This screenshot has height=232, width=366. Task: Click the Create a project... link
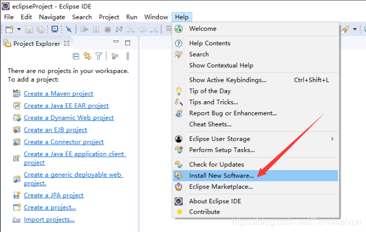pyautogui.click(x=50, y=208)
